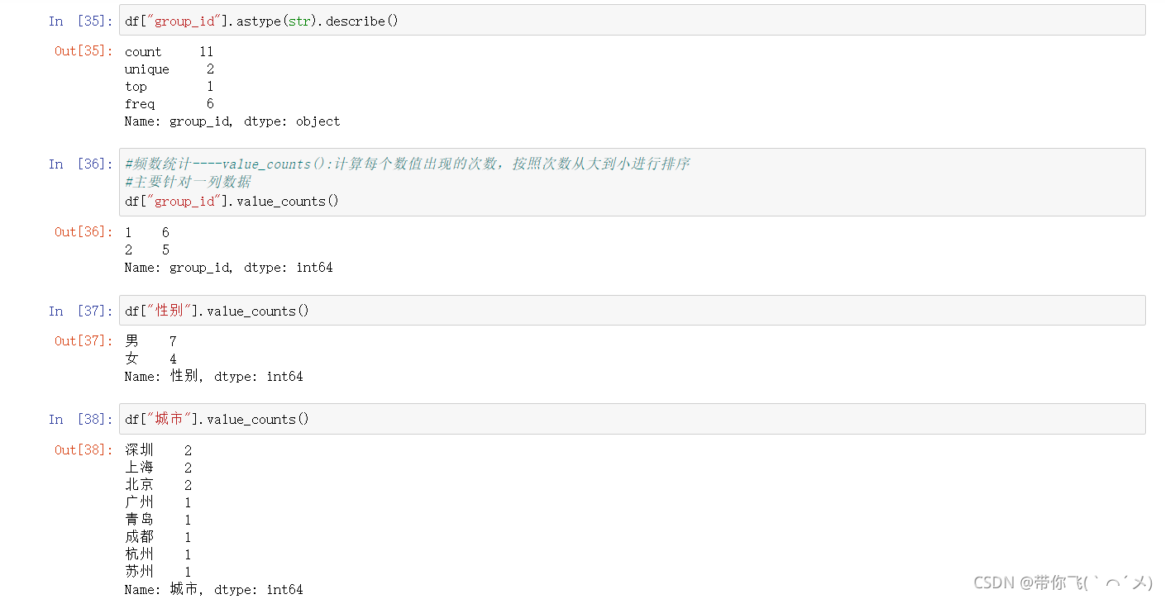Click the Out[37] output prompt
Image resolution: width=1165 pixels, height=599 pixels.
pos(84,341)
